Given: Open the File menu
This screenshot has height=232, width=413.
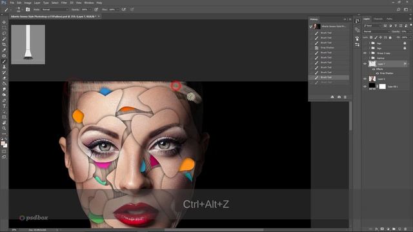Looking at the screenshot, I should [12, 3].
